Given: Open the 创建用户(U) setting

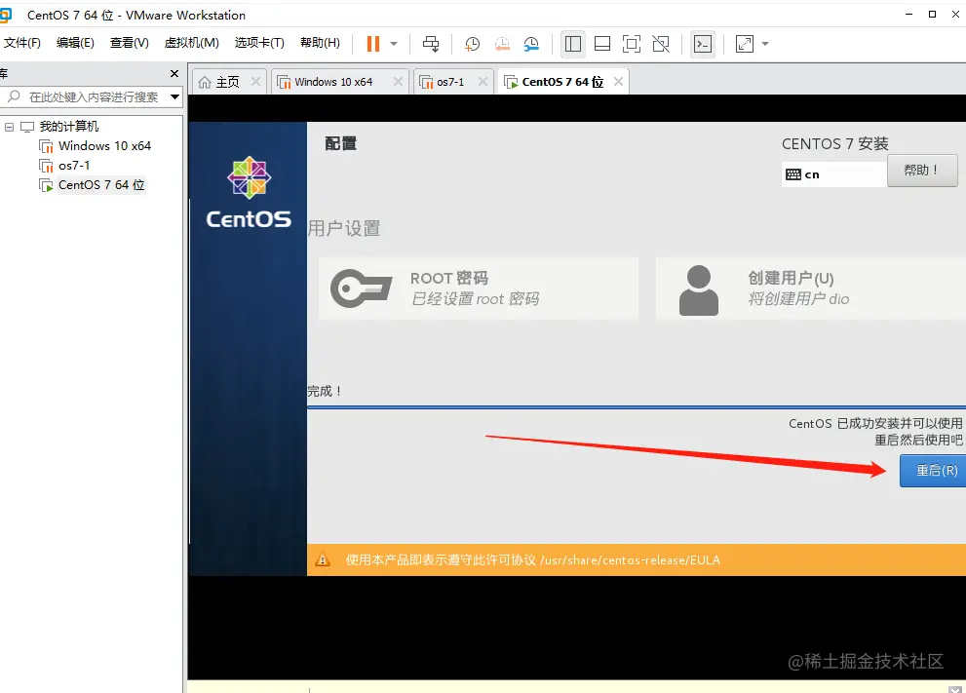Looking at the screenshot, I should 811,288.
